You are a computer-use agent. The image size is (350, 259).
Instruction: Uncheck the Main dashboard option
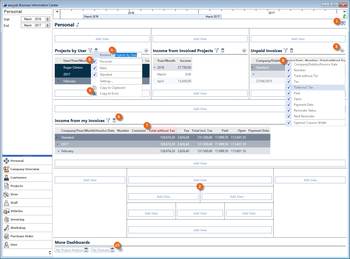(95, 68)
